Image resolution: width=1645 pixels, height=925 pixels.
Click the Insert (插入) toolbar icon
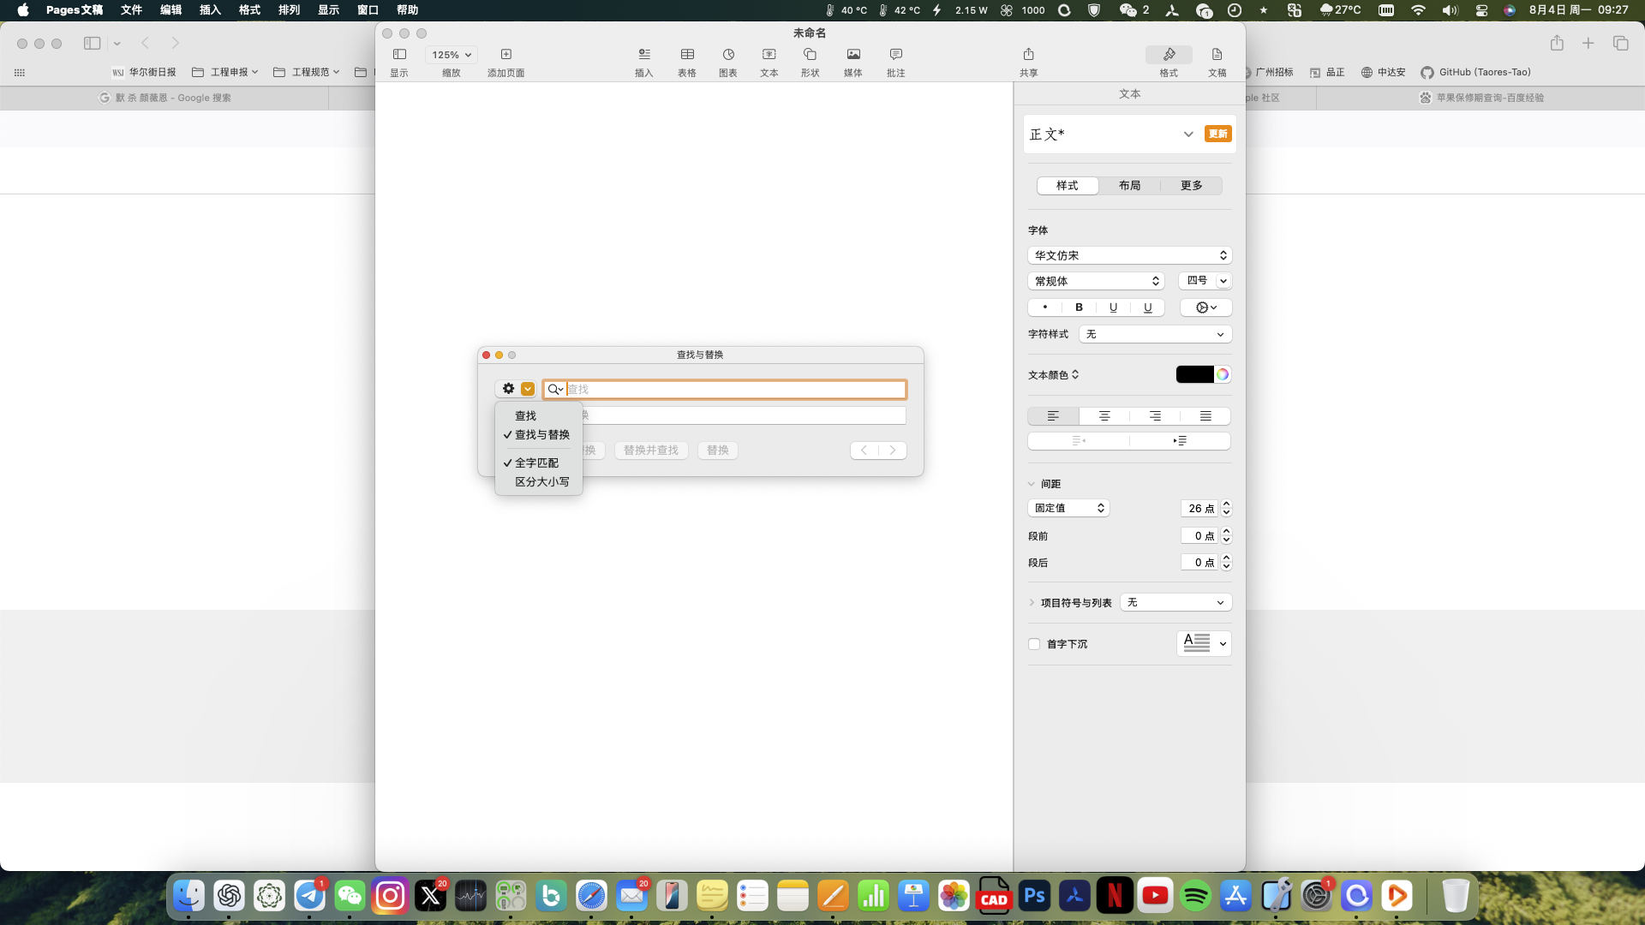pyautogui.click(x=643, y=55)
